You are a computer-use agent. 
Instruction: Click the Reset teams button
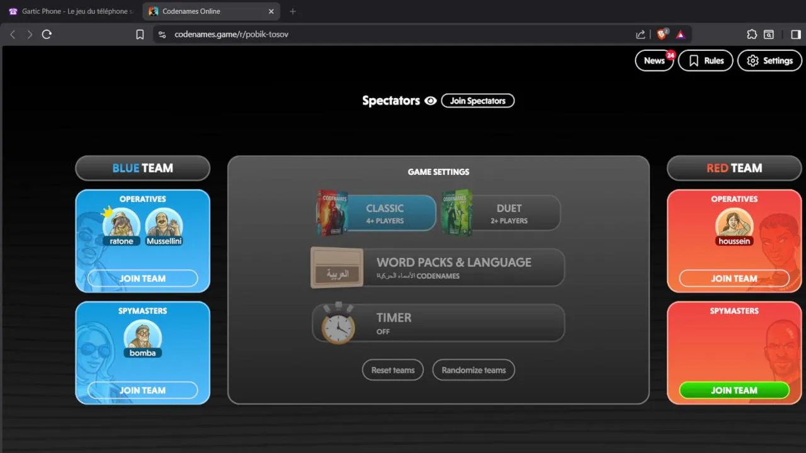coord(393,370)
